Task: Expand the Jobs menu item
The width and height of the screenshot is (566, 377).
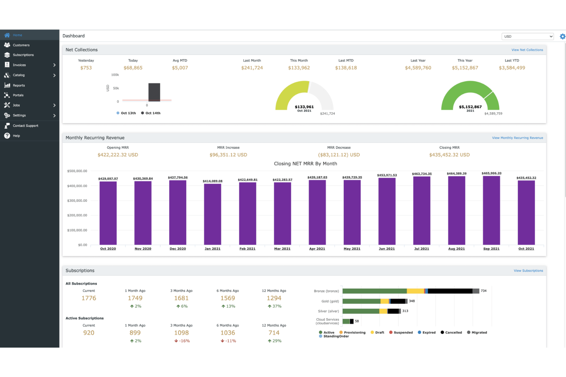Action: coord(16,105)
